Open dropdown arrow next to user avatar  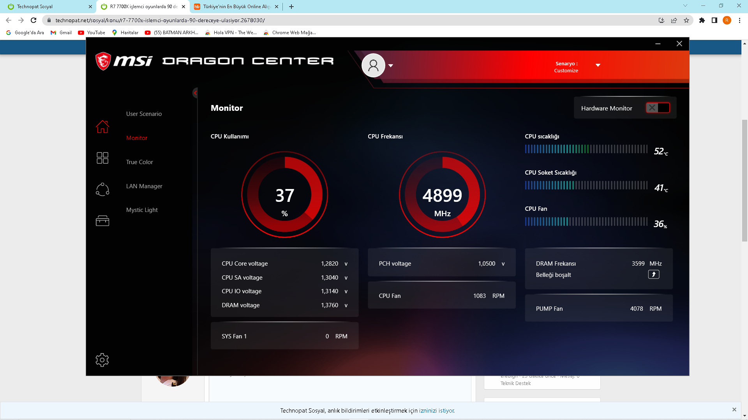coord(391,66)
